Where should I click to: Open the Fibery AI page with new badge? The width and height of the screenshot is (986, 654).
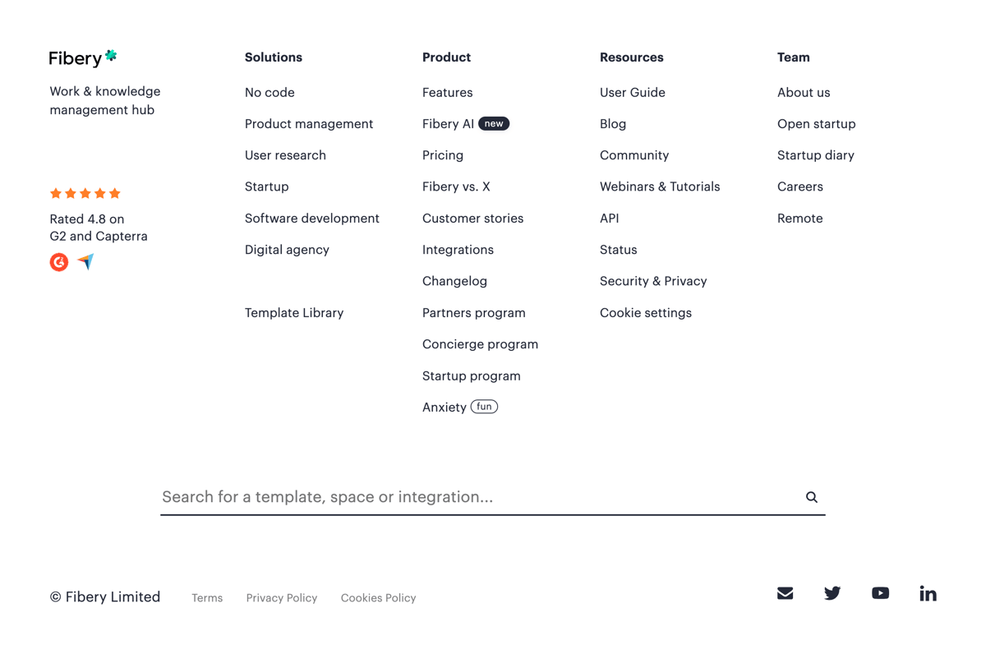447,123
